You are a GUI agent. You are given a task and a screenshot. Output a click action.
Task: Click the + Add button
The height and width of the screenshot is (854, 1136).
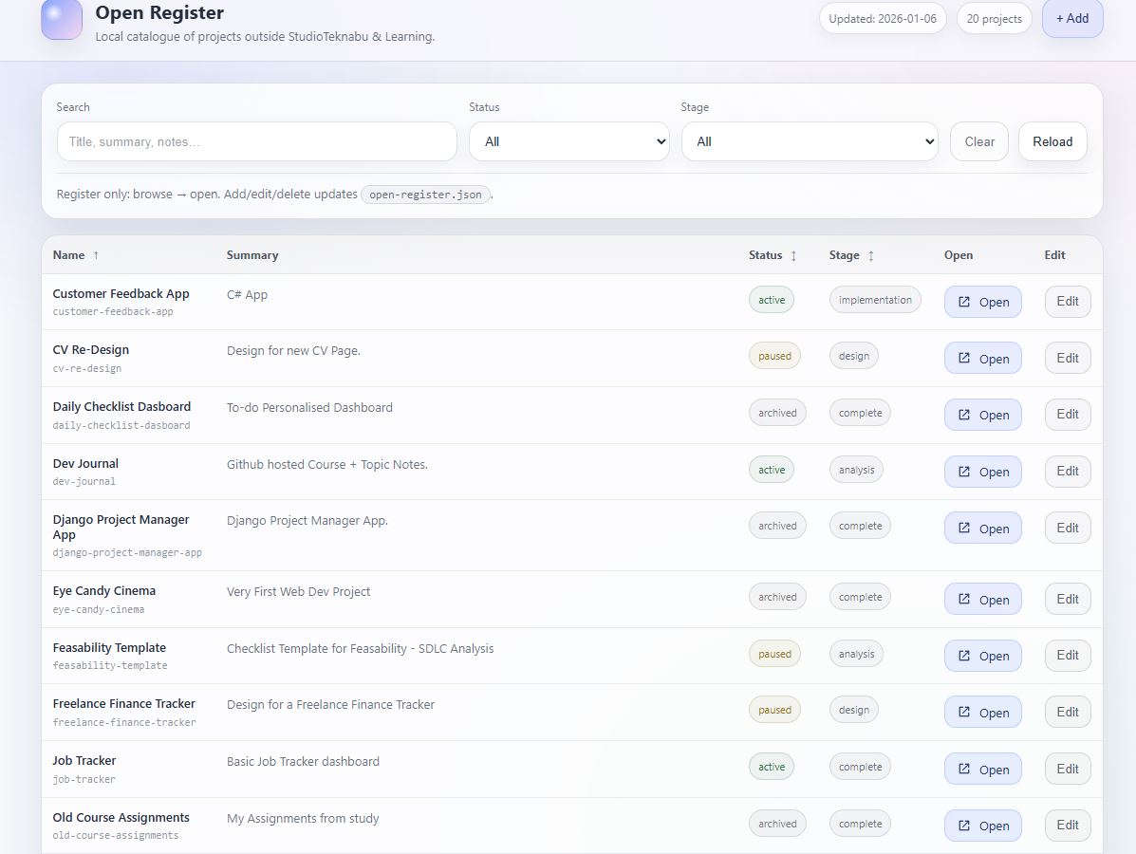coord(1071,18)
